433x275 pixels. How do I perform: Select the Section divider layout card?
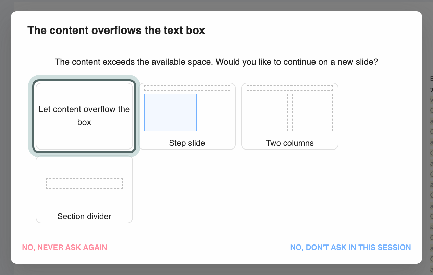(x=84, y=189)
